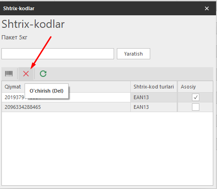Click the barcode print icon in toolbar
The height and width of the screenshot is (189, 217).
click(x=9, y=74)
